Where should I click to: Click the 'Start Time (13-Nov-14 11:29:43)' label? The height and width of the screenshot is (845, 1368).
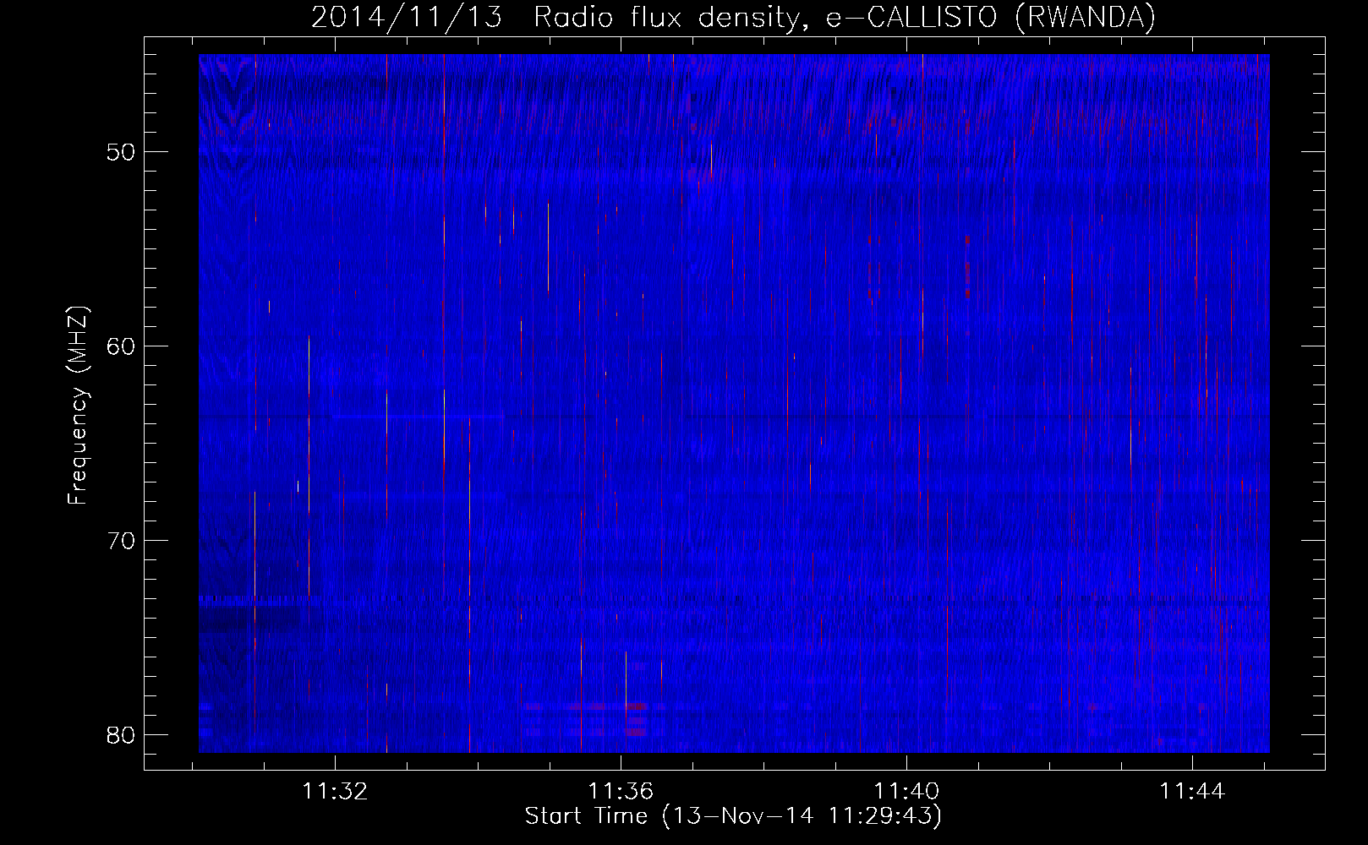(733, 816)
